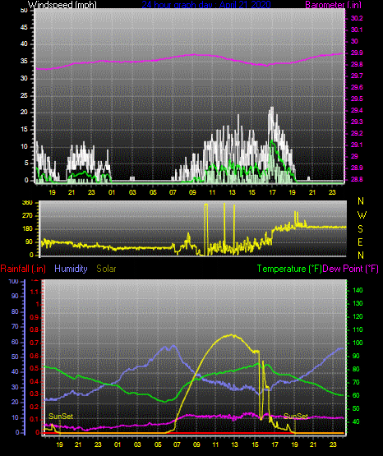
Task: Click the '24 hour graph day : April 21 2020' title
Action: (206, 5)
